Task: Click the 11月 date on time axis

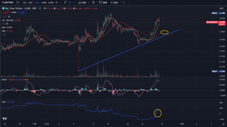Action: click(34, 124)
